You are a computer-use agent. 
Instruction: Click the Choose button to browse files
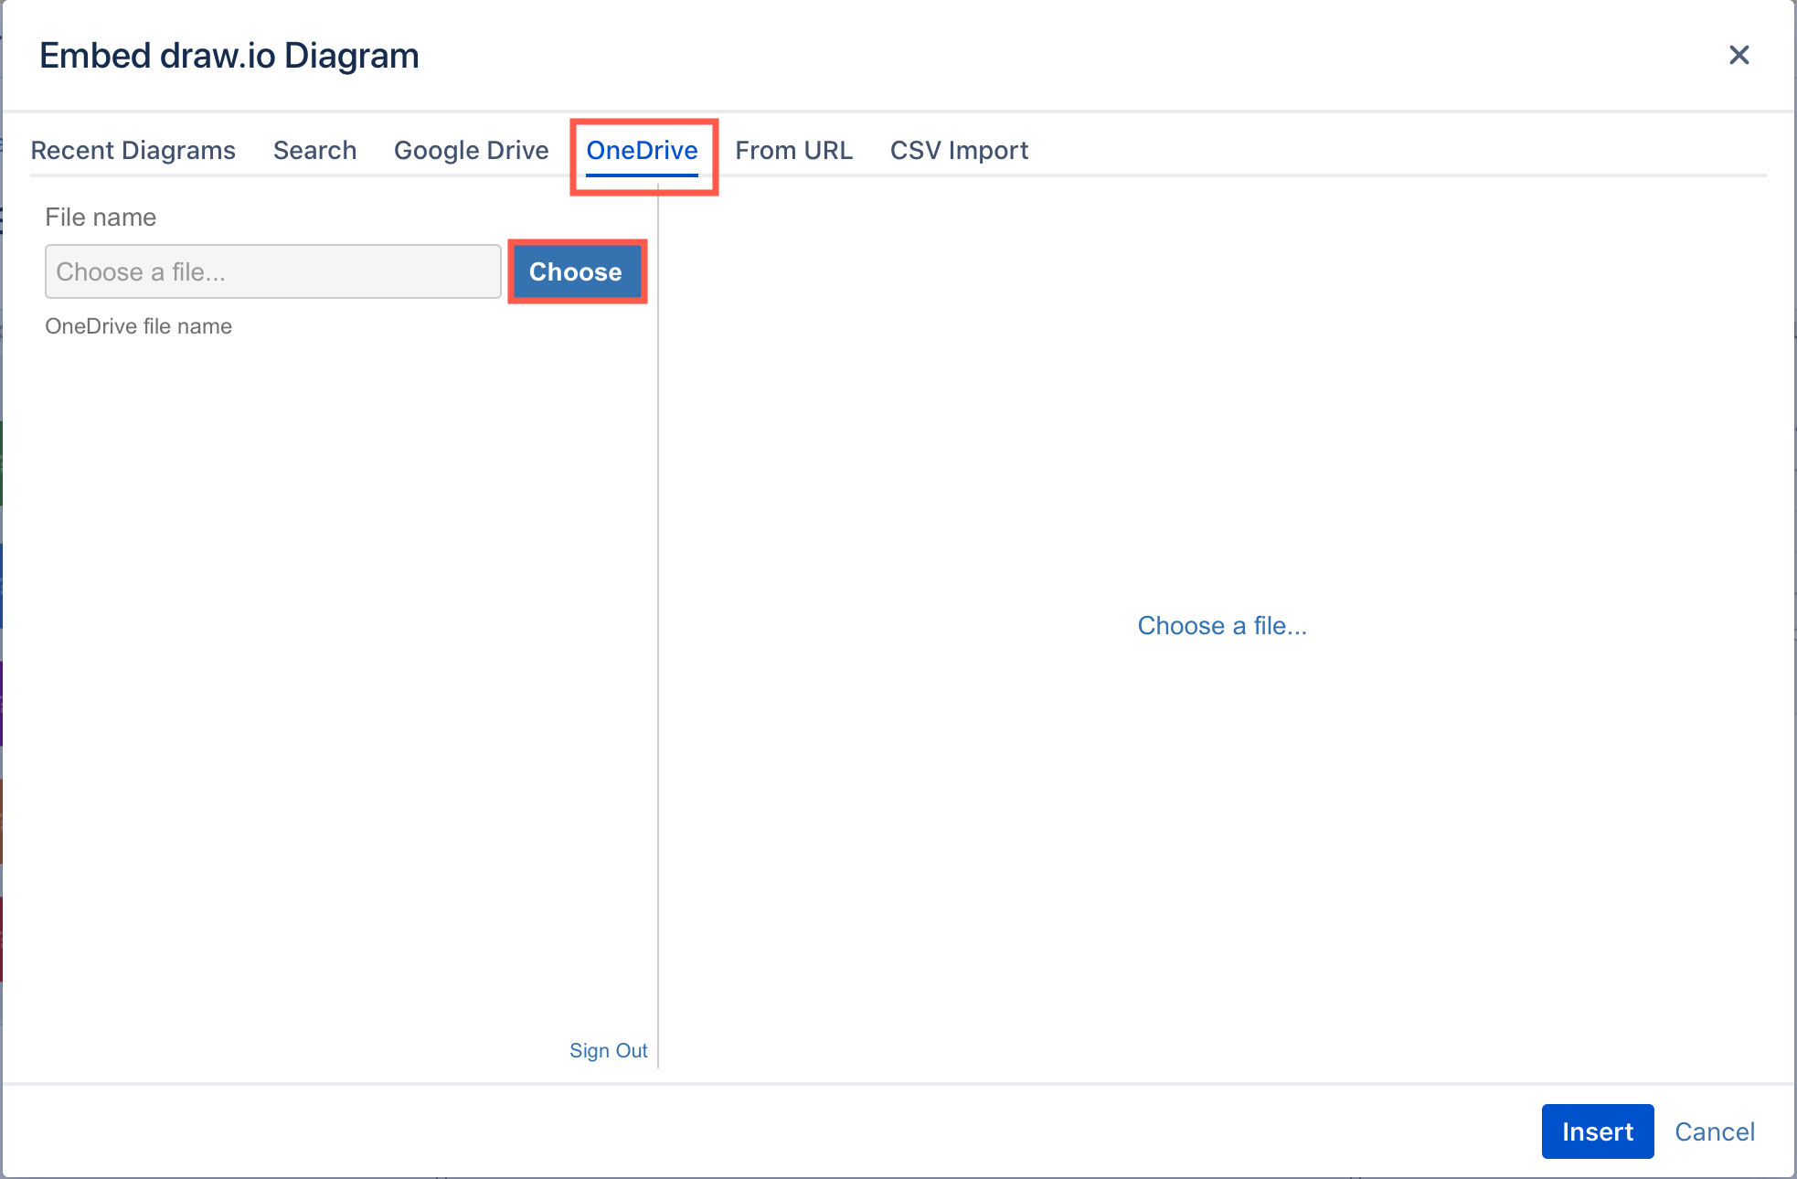pyautogui.click(x=576, y=271)
